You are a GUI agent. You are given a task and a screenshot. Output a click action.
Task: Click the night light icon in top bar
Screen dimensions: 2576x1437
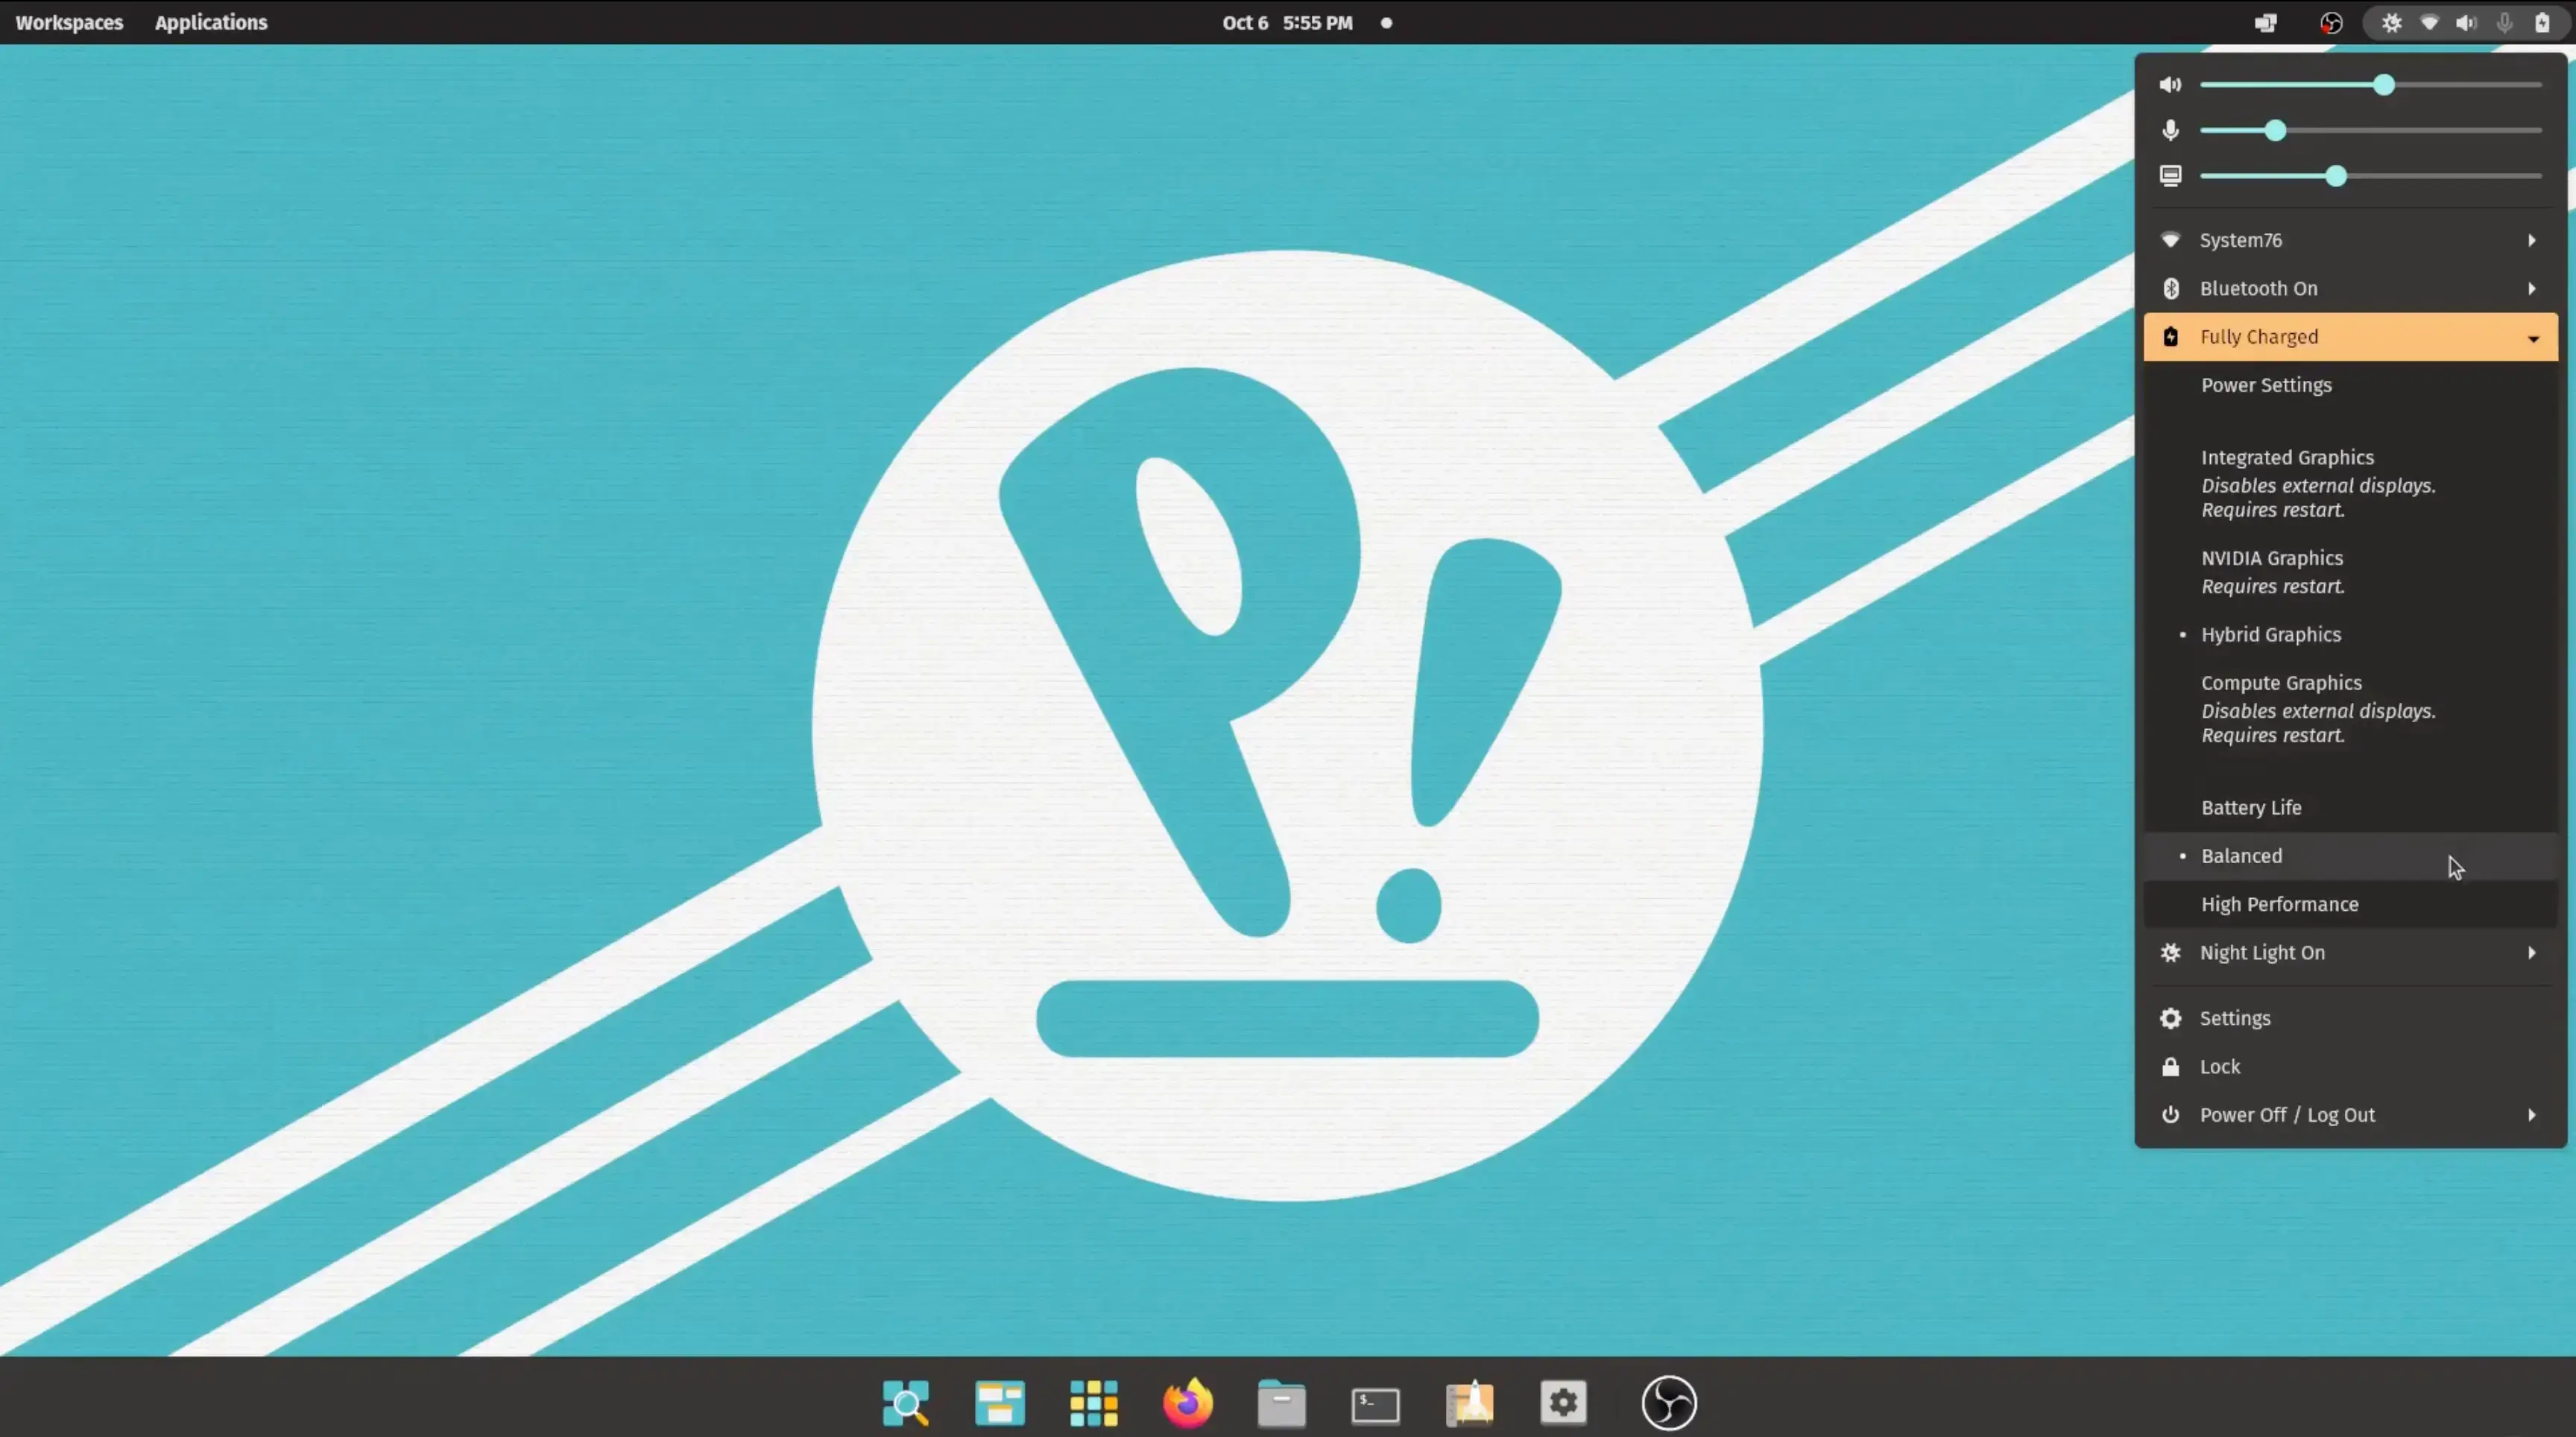coord(2391,22)
